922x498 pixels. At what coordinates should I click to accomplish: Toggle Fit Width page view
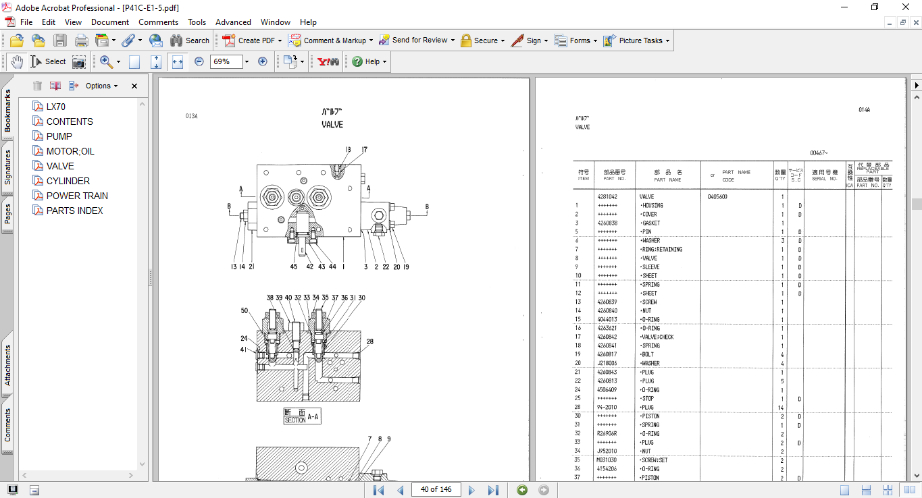point(178,61)
